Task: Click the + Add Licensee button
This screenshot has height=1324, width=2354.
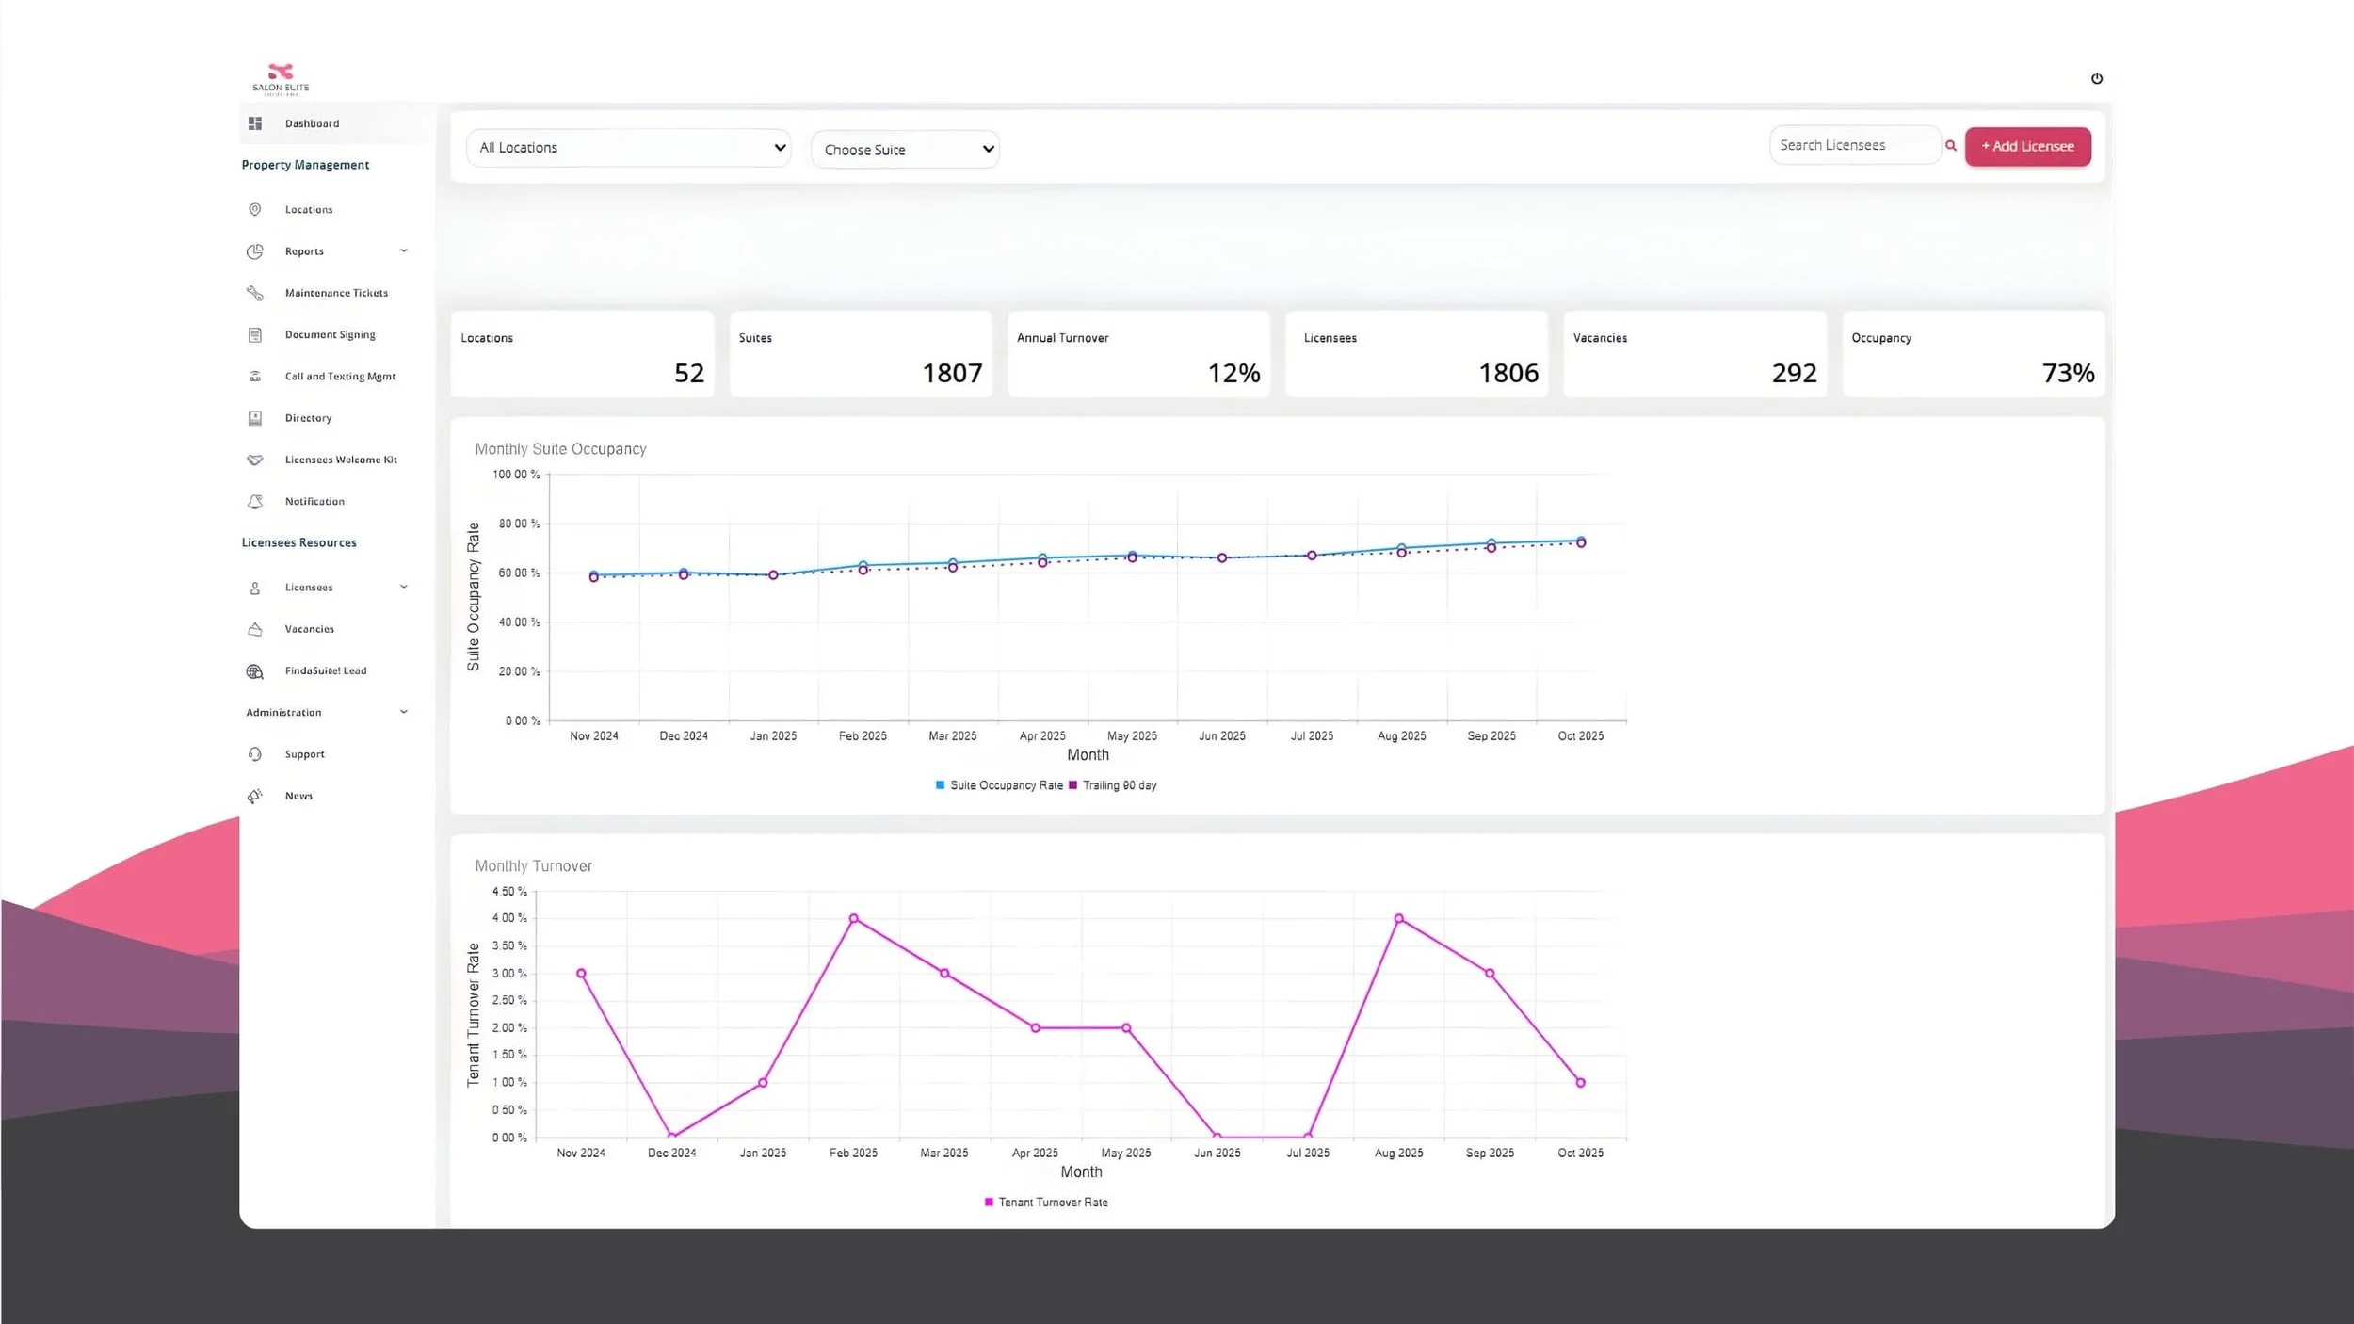Action: (x=2027, y=146)
